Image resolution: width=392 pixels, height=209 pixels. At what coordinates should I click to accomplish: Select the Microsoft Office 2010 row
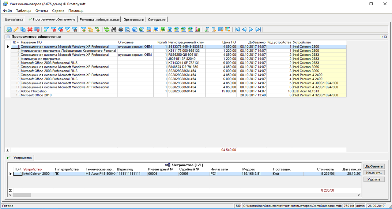coord(179,95)
